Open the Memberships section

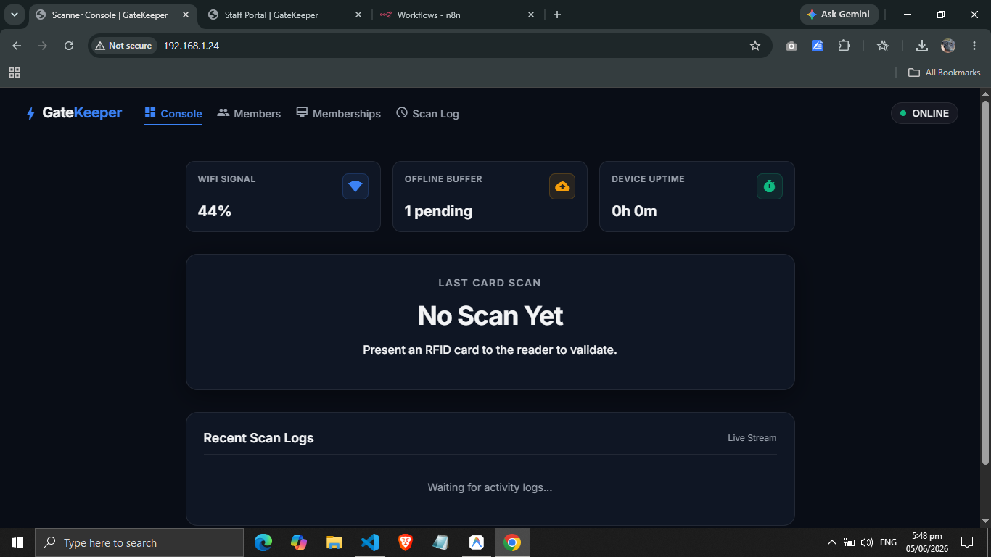(338, 114)
